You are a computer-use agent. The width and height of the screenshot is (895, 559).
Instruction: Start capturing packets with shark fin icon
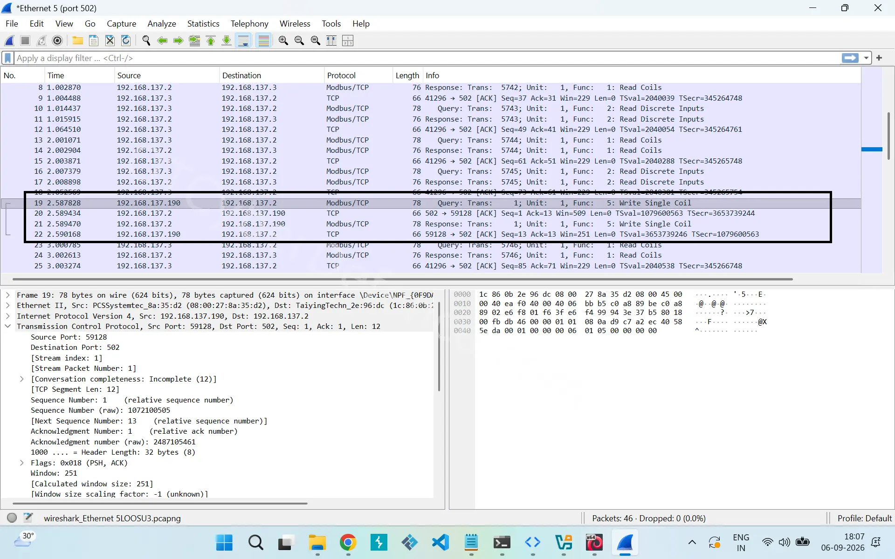pyautogui.click(x=9, y=41)
